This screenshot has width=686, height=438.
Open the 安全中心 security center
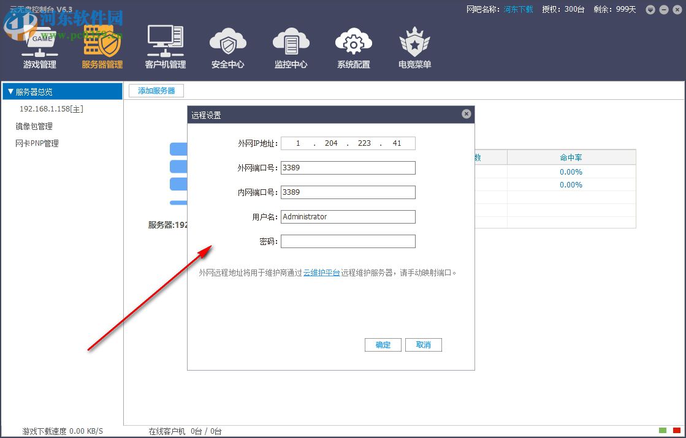(227, 46)
